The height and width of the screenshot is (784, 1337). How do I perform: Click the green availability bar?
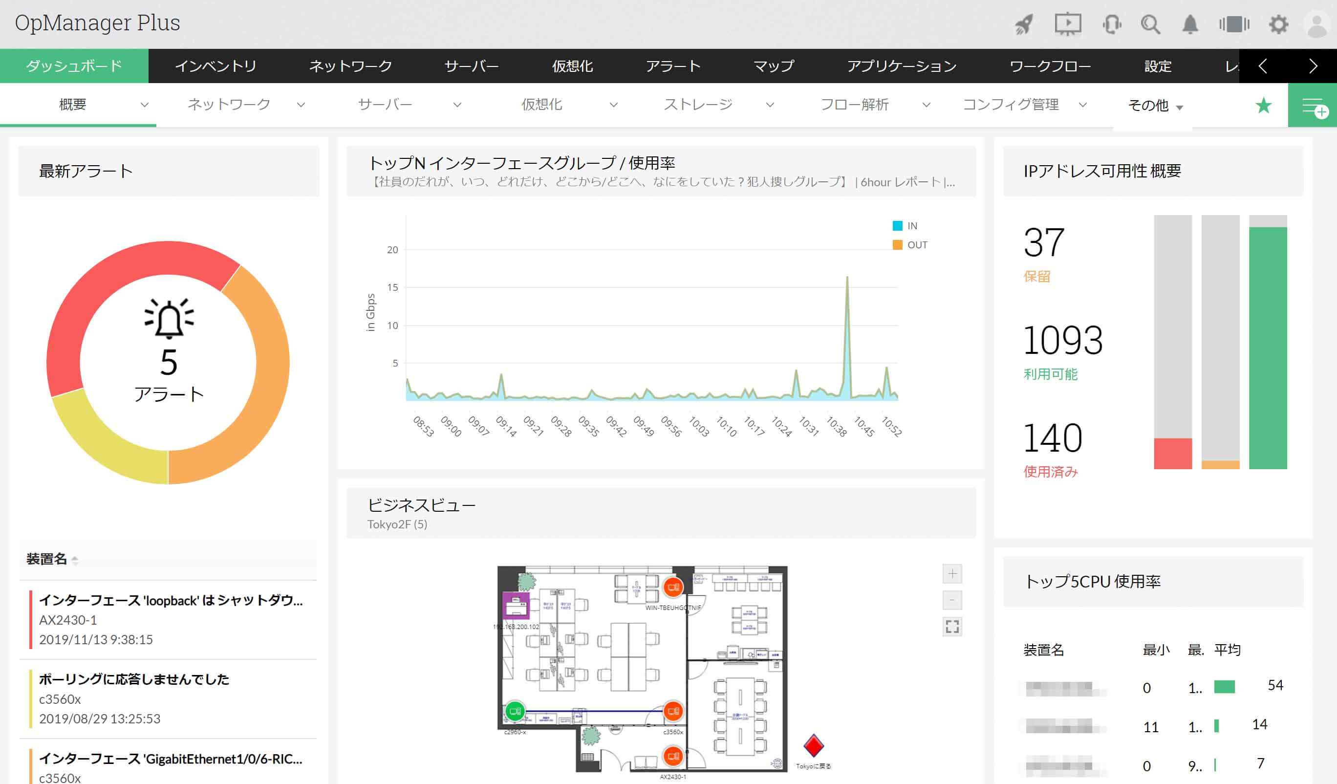1268,348
